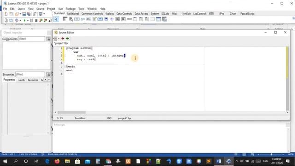Screen dimensions: 295x166
Task: Open File Explorer from the taskbar
Action: (67, 161)
